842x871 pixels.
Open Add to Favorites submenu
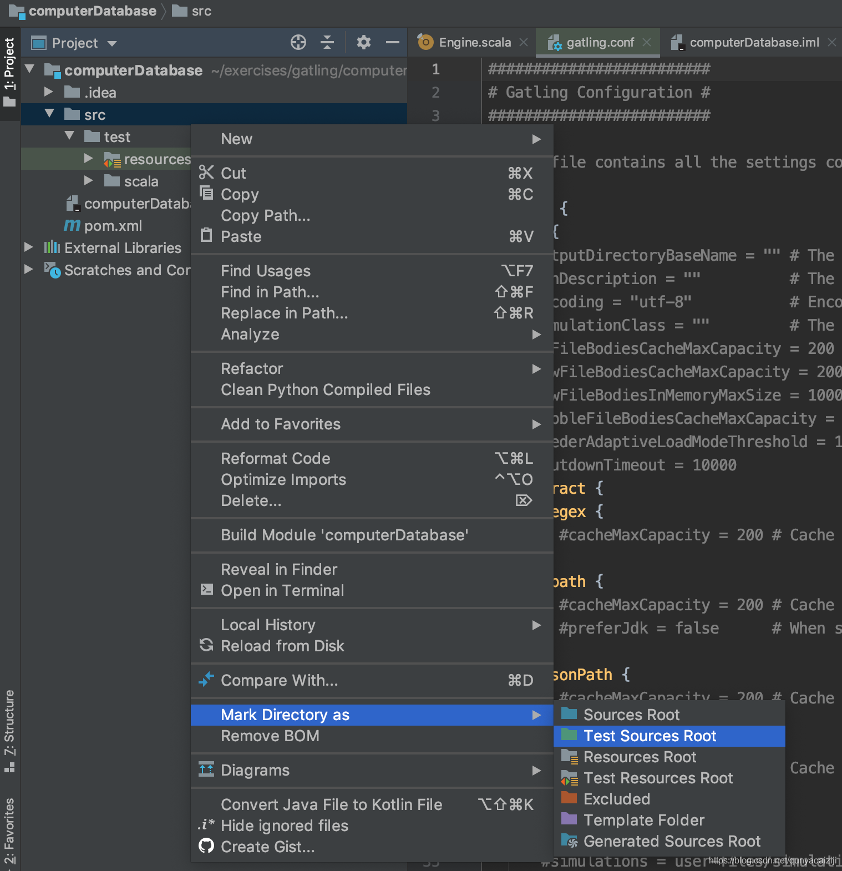372,424
